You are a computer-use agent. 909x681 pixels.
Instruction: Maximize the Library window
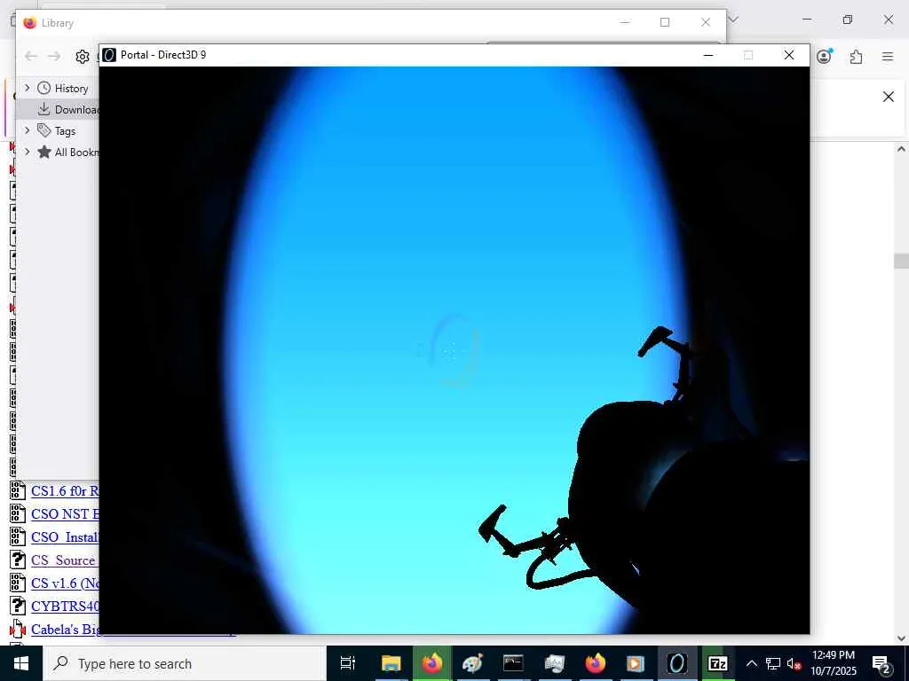[x=665, y=22]
